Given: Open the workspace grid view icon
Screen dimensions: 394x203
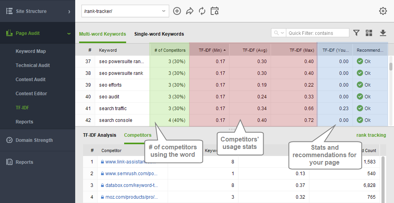Looking at the screenshot, I should point(369,33).
